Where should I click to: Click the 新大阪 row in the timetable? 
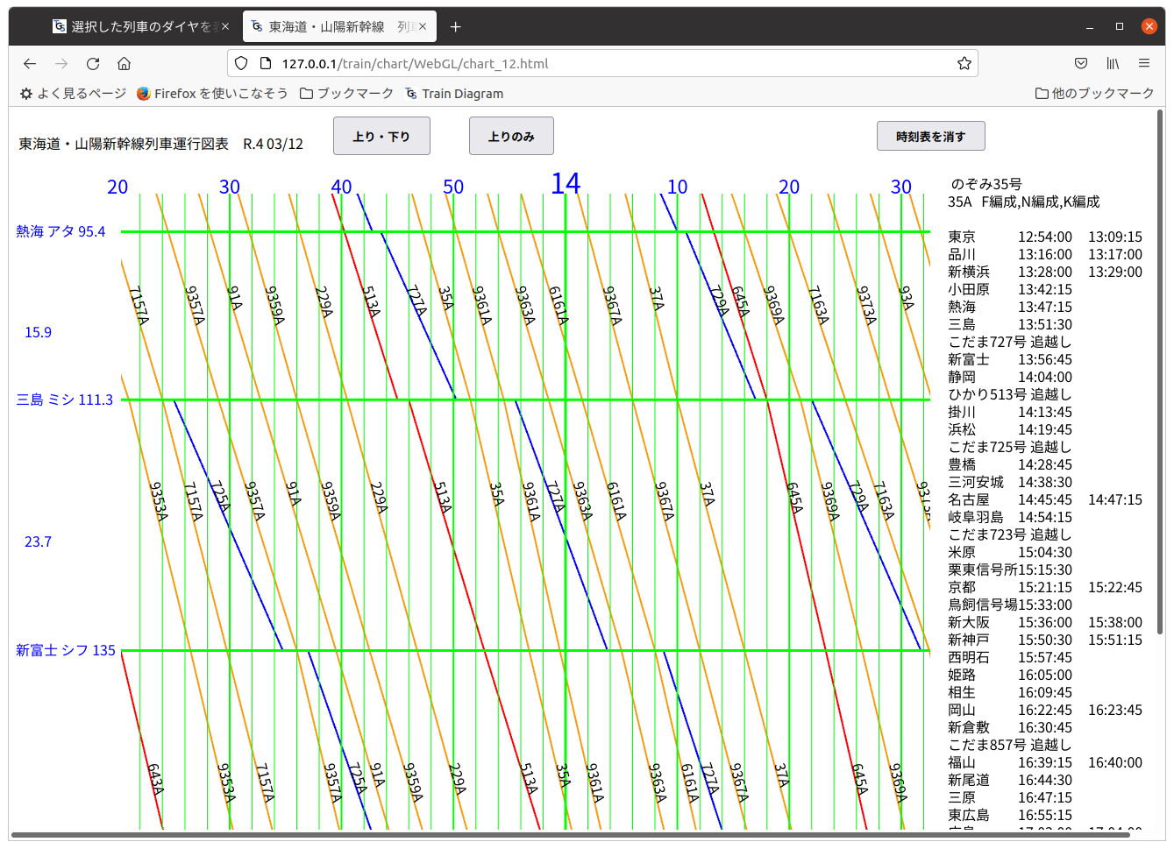tap(1045, 622)
